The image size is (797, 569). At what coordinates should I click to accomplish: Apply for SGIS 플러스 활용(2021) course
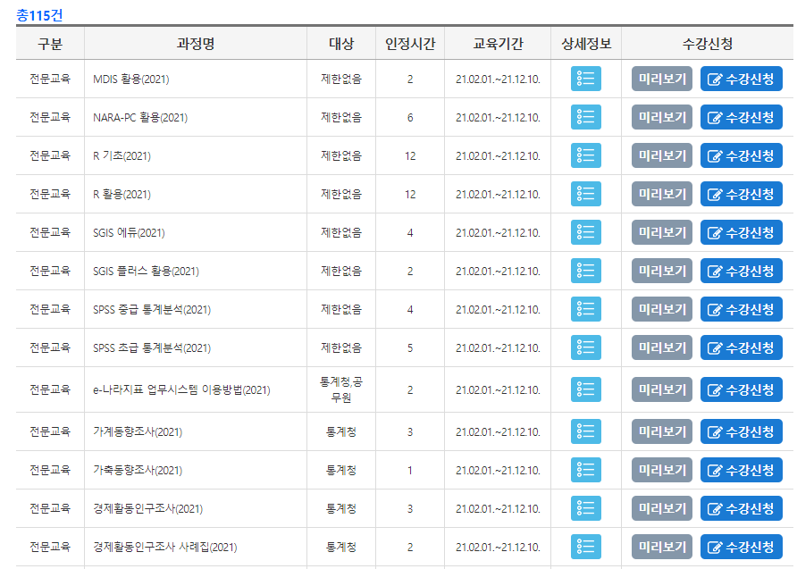[x=741, y=271]
